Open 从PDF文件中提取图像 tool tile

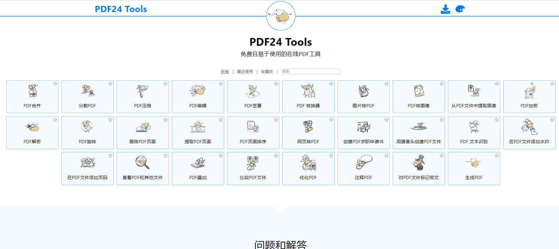pyautogui.click(x=474, y=97)
